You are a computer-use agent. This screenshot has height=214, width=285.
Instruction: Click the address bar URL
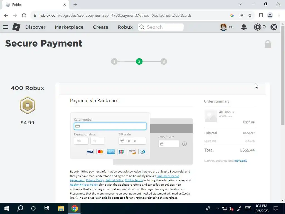tap(116, 15)
